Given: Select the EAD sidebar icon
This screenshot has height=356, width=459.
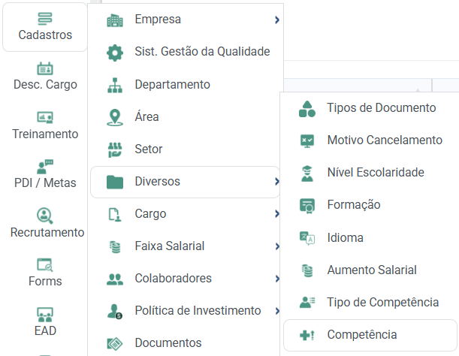Looking at the screenshot, I should [x=45, y=314].
